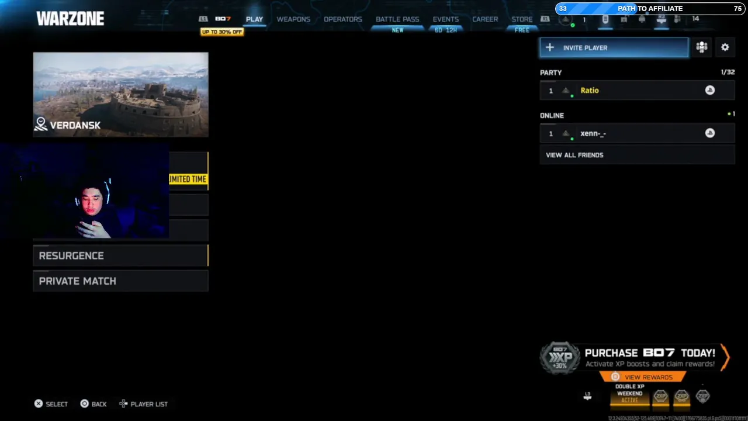Select the third 2XP token icon
Image resolution: width=748 pixels, height=421 pixels.
pos(702,396)
